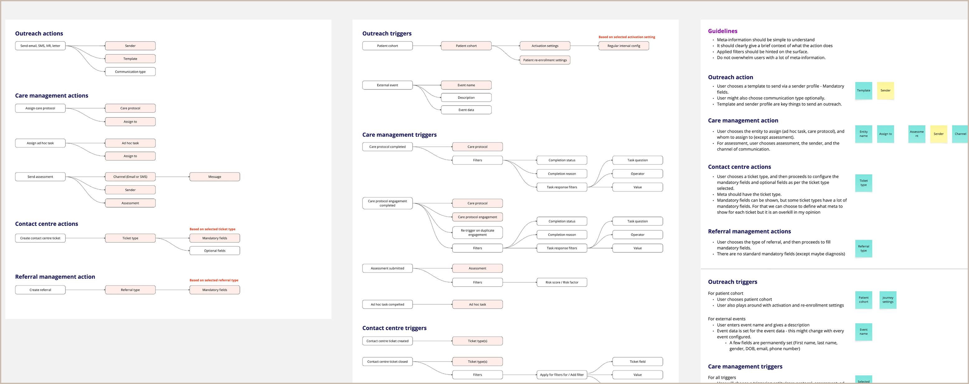Select the 'Create referral' node
This screenshot has width=969, height=384.
(40, 290)
